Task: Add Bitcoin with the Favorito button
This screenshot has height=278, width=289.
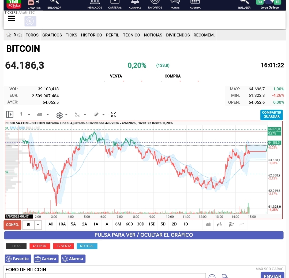Action: tap(18, 259)
